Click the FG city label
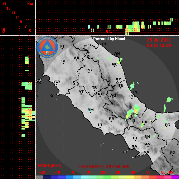This screenshot has height=179, width=179. (168, 125)
